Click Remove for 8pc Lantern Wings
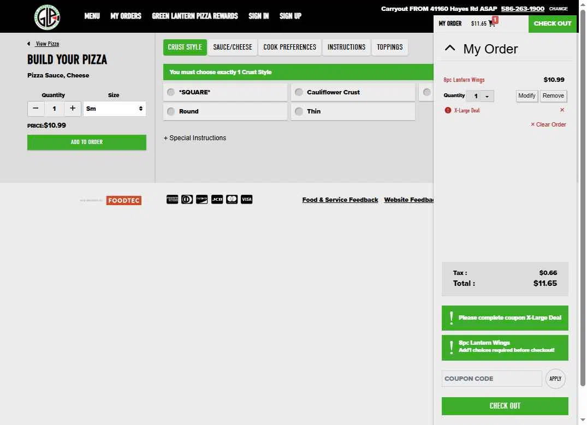This screenshot has height=425, width=587. [553, 96]
